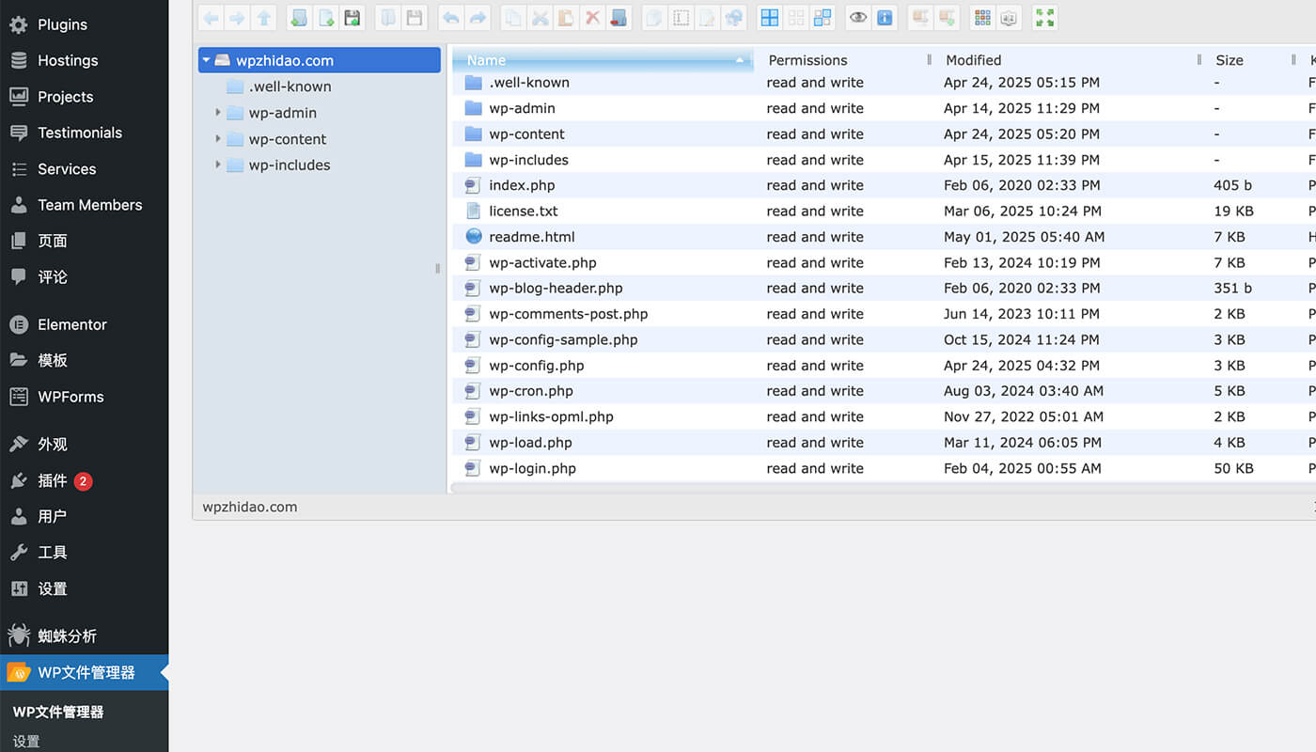Select .well-known folder in the tree panel
1316x752 pixels.
290,86
